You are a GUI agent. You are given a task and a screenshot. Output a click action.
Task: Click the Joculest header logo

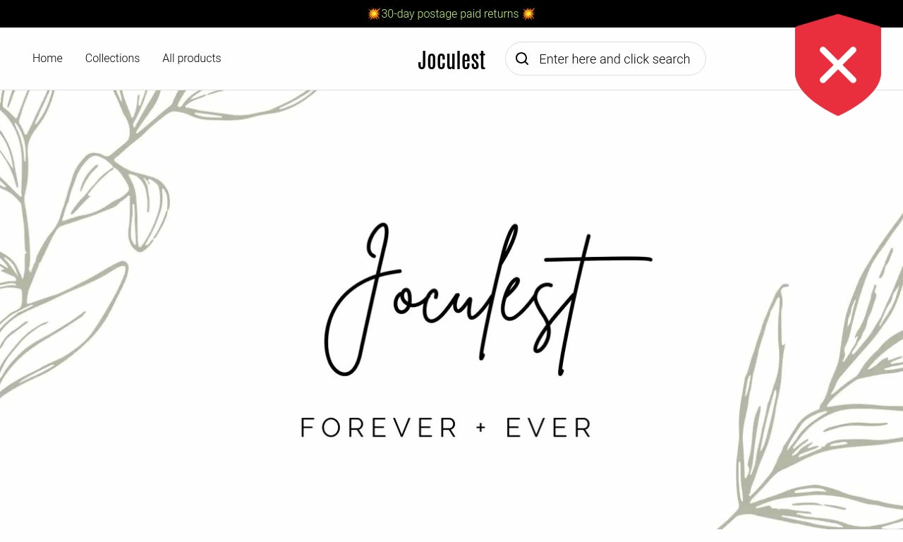(451, 59)
